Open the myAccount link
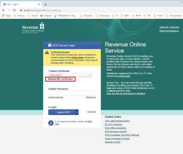The height and width of the screenshot is (154, 183). pos(124,76)
